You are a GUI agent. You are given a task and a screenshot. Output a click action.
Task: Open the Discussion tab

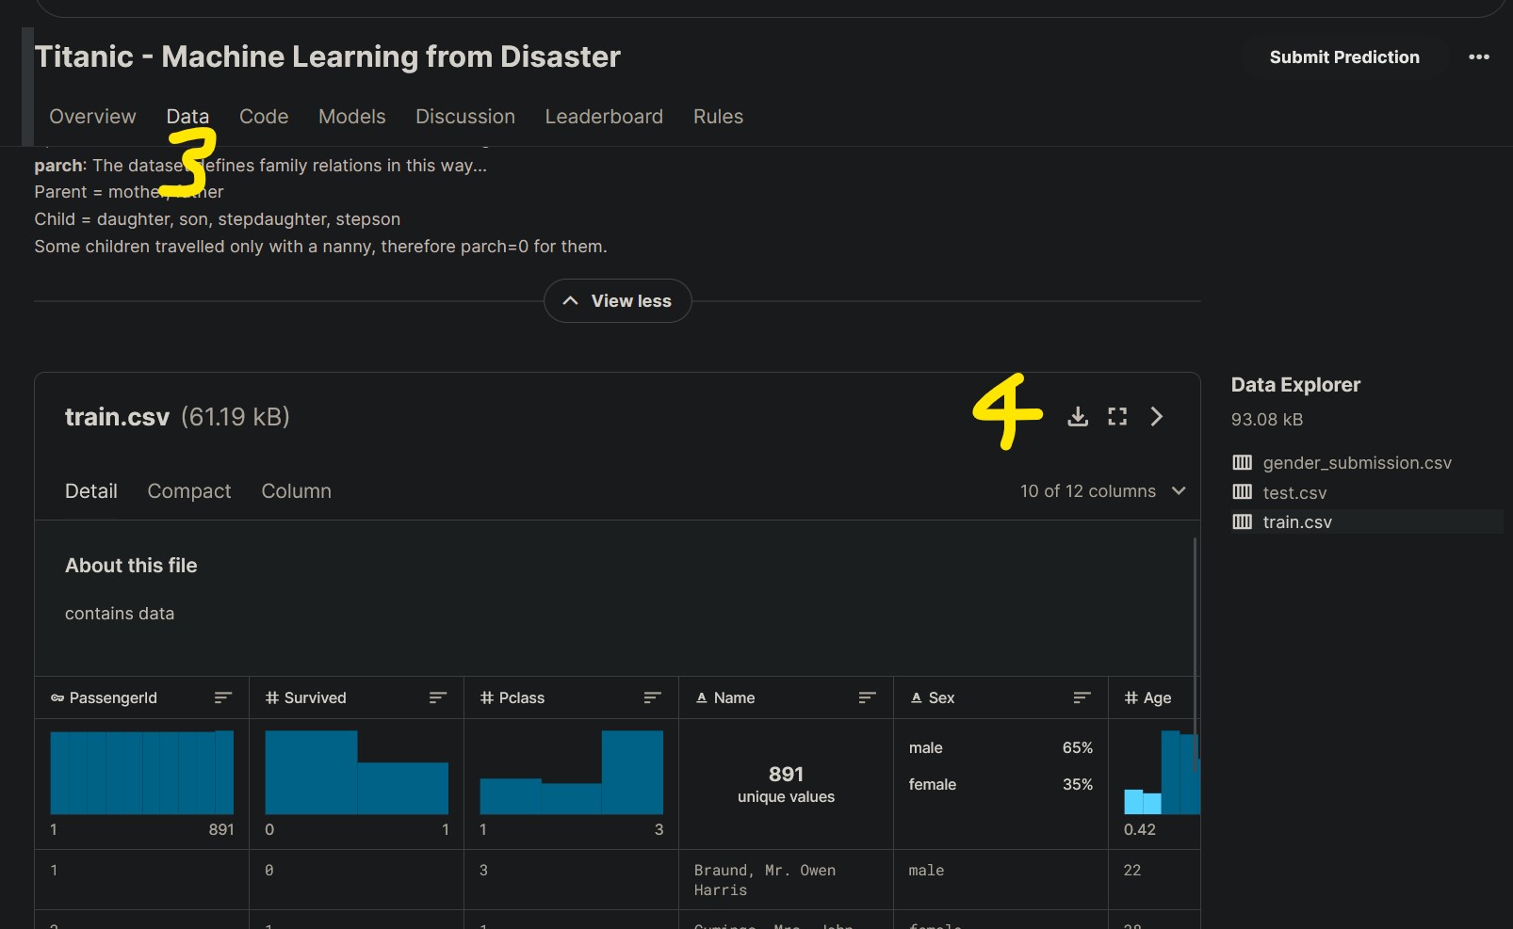[x=465, y=117]
